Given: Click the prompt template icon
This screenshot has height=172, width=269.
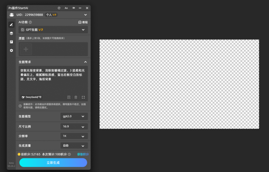Looking at the screenshot, I should (69, 97).
